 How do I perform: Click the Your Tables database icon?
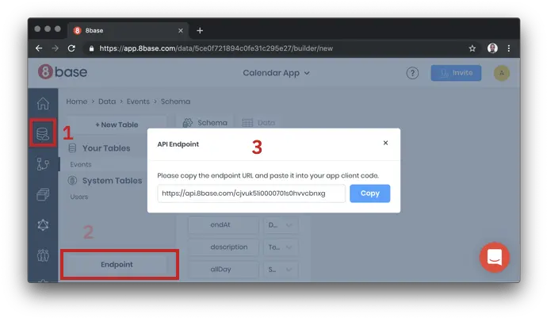(72, 148)
